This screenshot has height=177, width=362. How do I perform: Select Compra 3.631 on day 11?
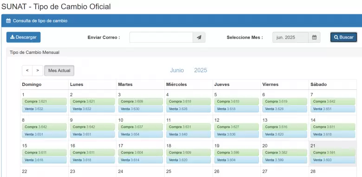click(x=188, y=127)
